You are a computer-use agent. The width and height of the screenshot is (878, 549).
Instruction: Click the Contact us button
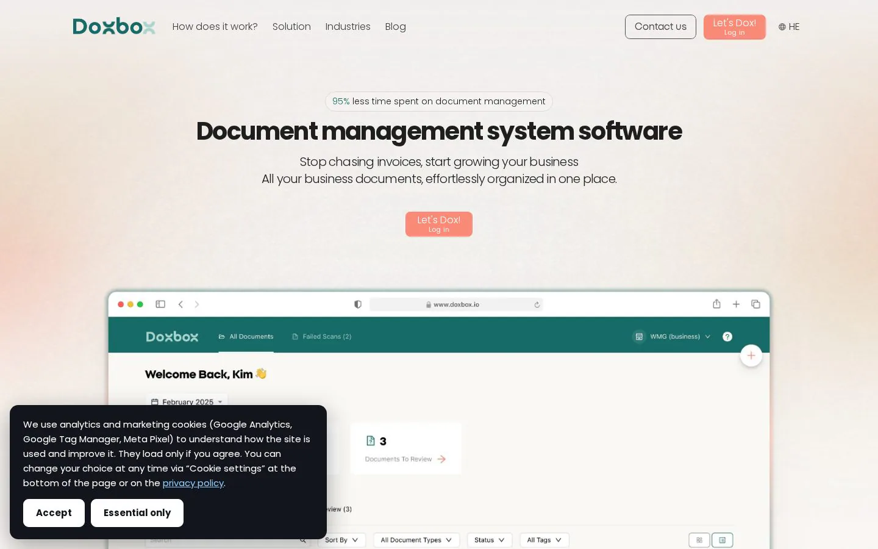point(660,27)
